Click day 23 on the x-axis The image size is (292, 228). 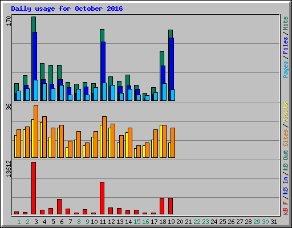point(205,222)
